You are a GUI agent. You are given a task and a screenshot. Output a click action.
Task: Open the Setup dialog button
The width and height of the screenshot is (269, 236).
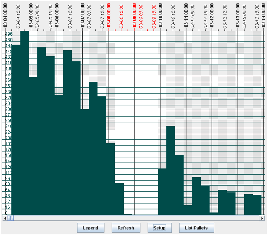[x=159, y=228]
